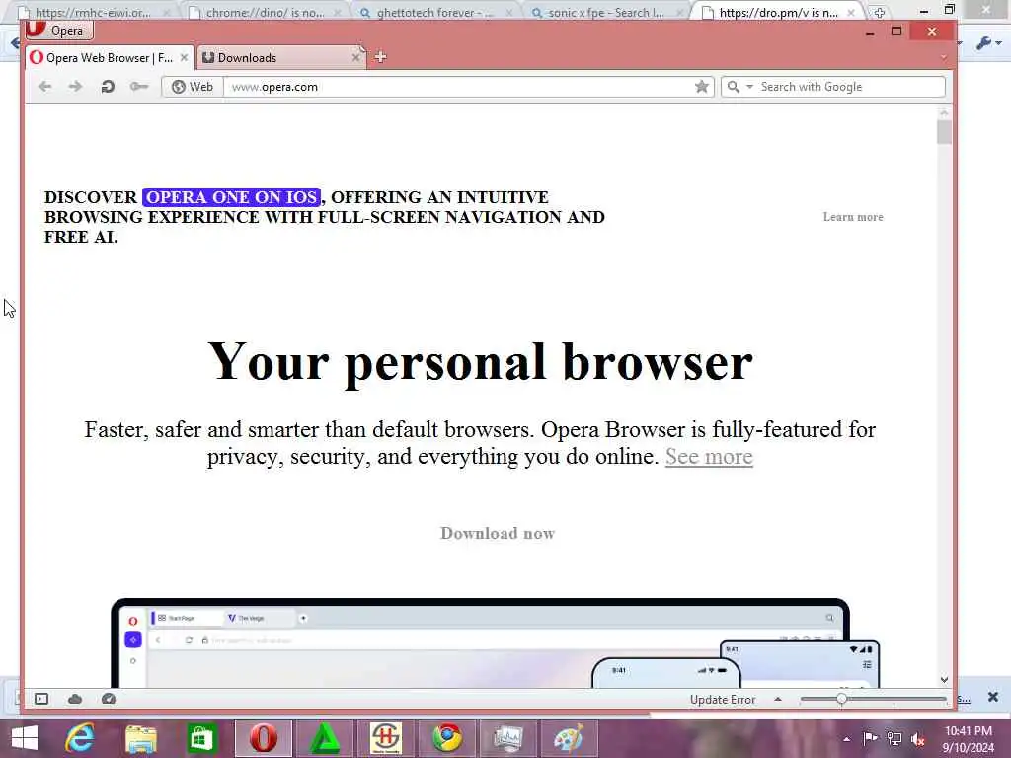Open the Action Center flag icon

pyautogui.click(x=870, y=738)
